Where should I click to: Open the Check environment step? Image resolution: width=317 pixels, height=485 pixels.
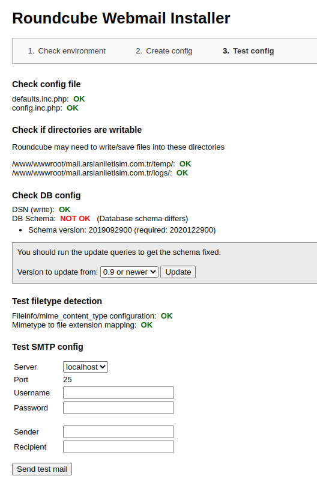(x=71, y=51)
